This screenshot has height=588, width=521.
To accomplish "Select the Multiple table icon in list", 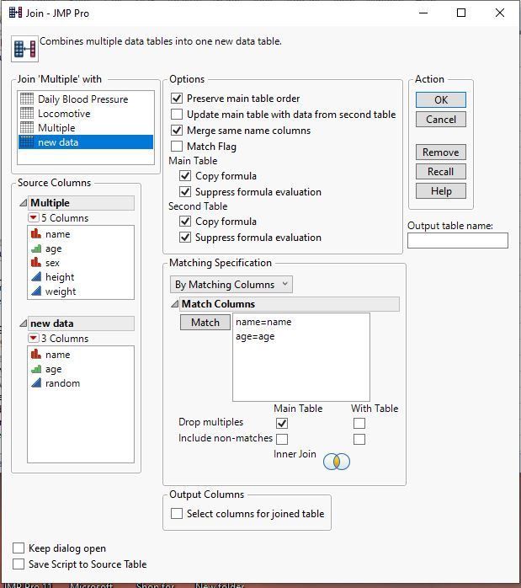I will click(27, 127).
